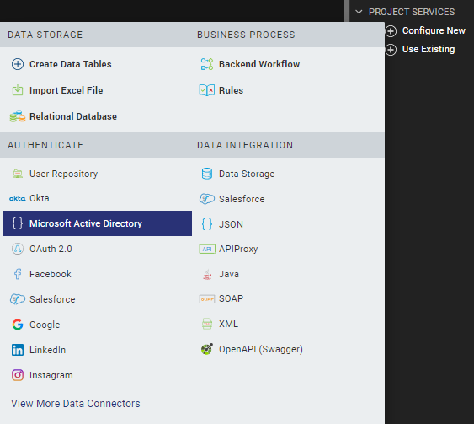Select the Google authentication entry
Viewport: 474px width, 424px height.
click(45, 325)
